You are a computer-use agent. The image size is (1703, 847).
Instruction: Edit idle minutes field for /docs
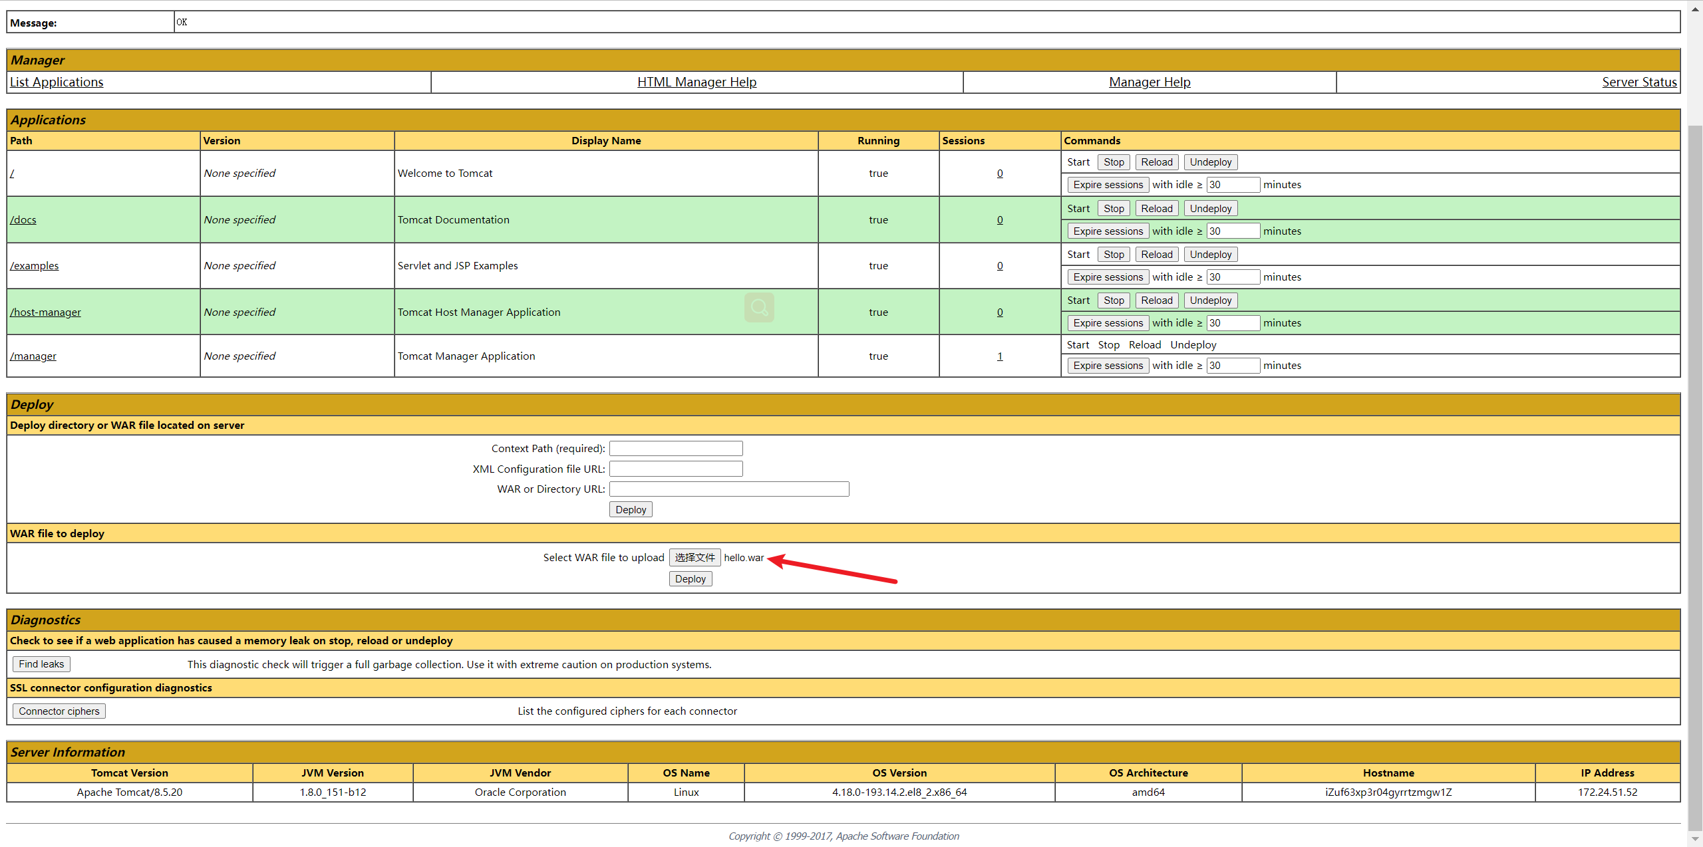1233,231
